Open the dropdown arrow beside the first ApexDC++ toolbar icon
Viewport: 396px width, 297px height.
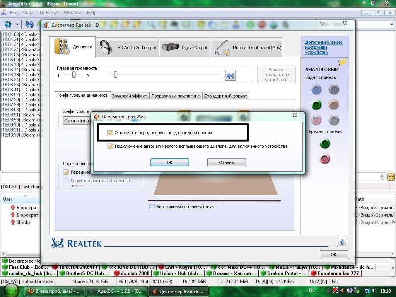tap(17, 24)
